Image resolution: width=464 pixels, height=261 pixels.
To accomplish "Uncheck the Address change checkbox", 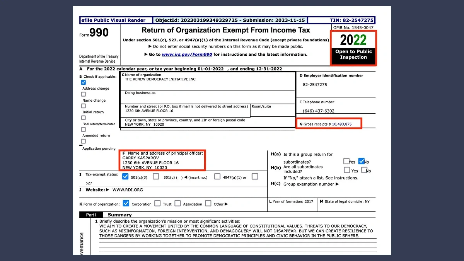I will click(x=84, y=82).
